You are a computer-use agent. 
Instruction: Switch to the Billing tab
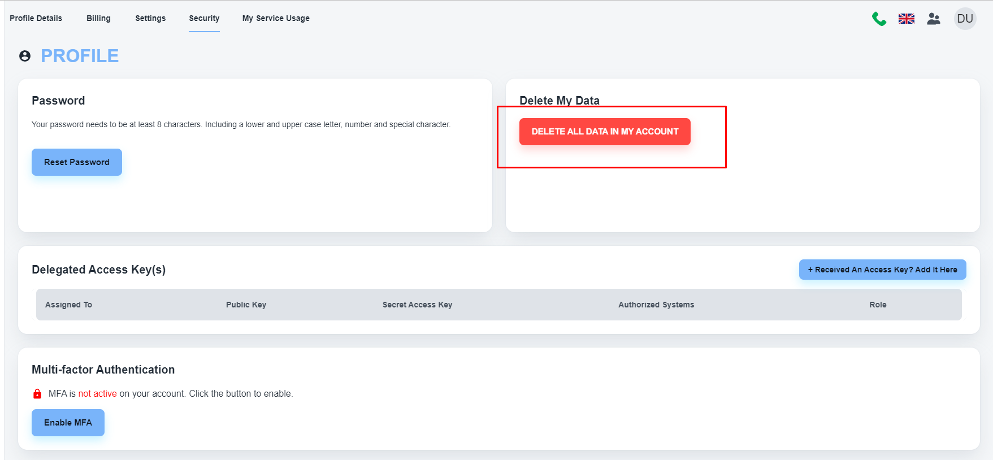pyautogui.click(x=98, y=18)
